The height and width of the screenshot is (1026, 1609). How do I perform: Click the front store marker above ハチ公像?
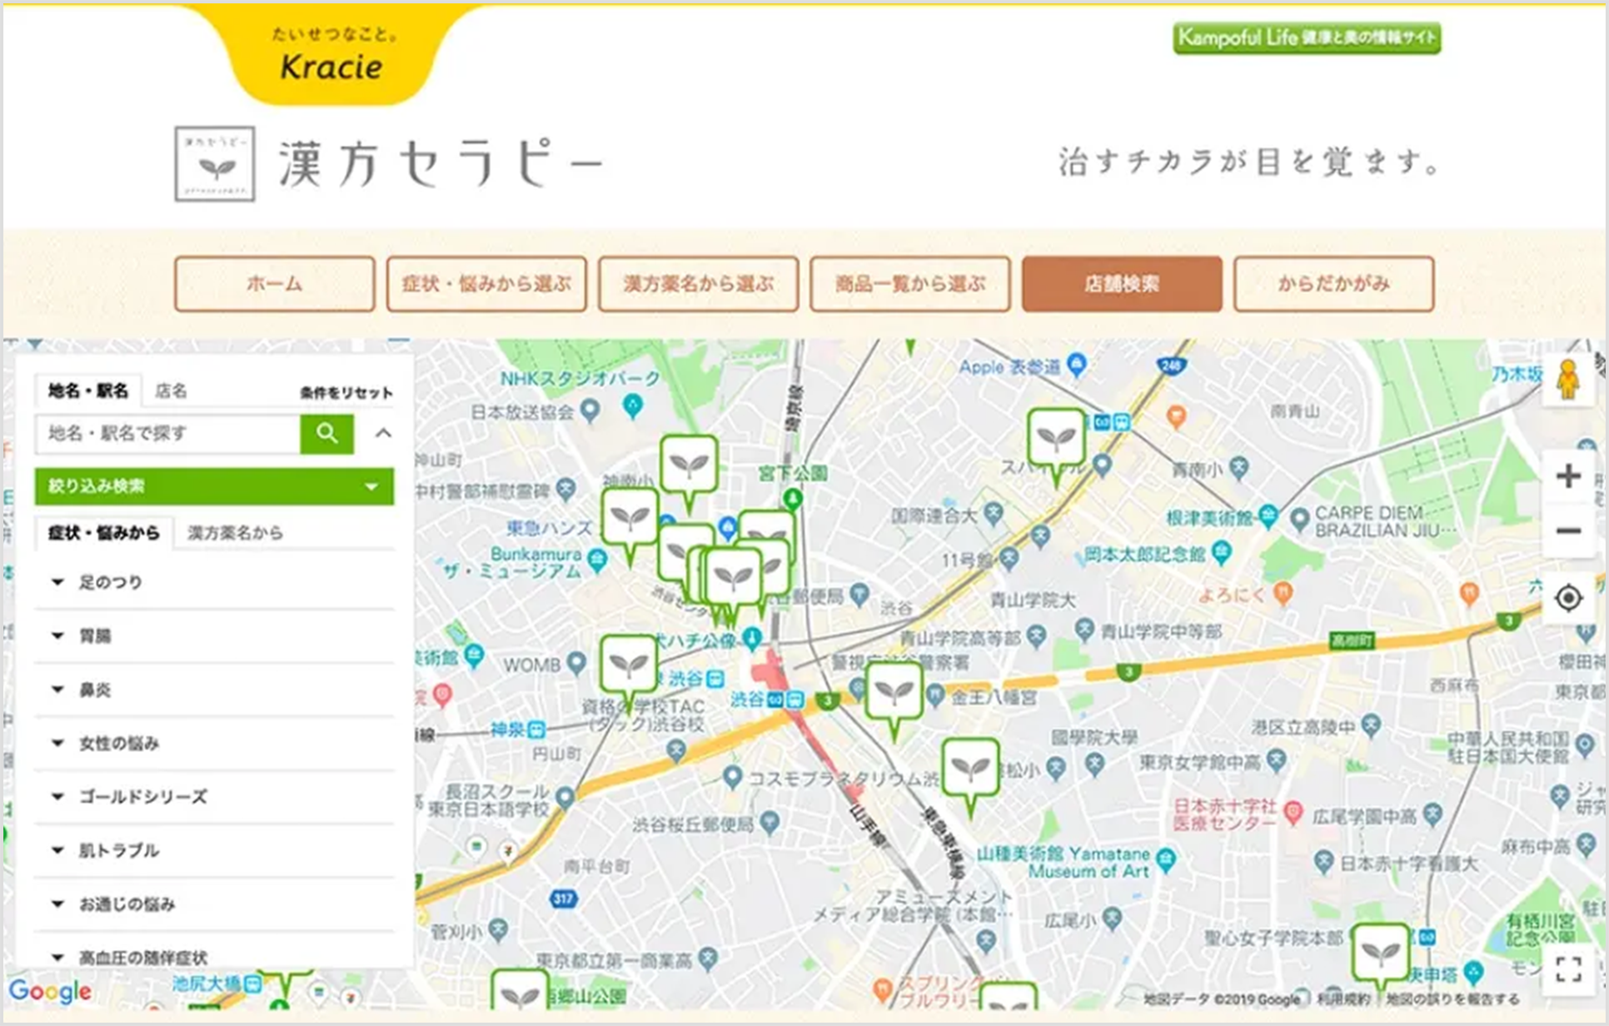tap(733, 579)
